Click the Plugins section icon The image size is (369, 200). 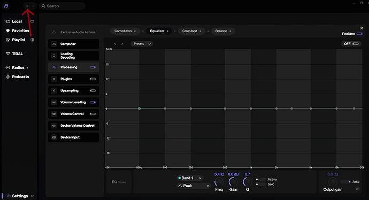(x=54, y=79)
